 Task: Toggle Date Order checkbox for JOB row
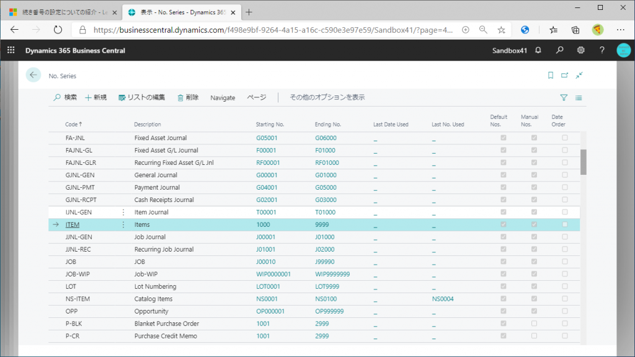point(565,262)
